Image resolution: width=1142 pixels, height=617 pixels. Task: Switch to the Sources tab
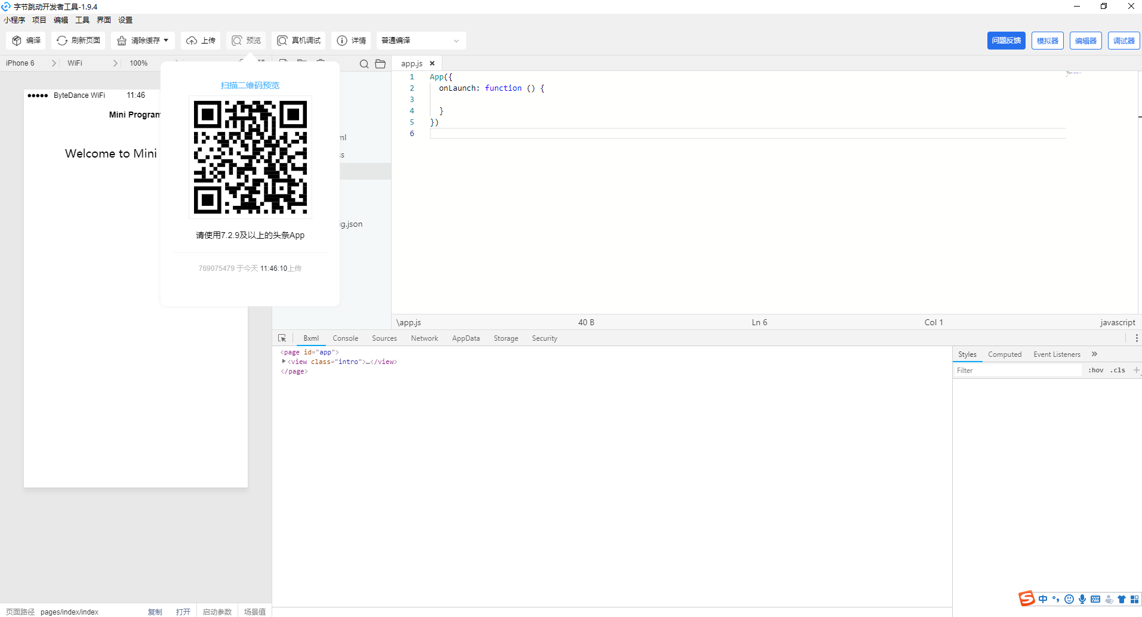point(384,338)
